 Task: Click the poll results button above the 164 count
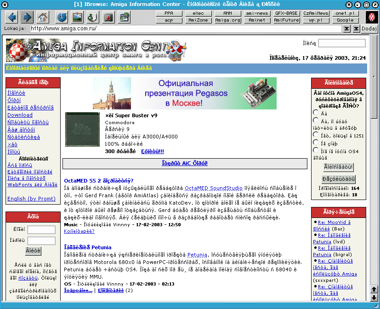tap(338, 179)
